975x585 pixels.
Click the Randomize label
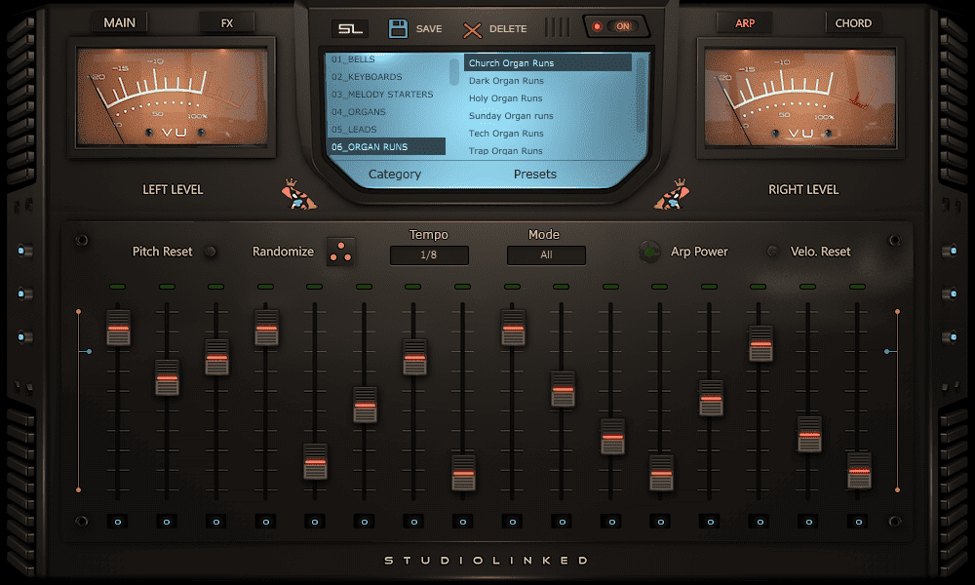(283, 252)
